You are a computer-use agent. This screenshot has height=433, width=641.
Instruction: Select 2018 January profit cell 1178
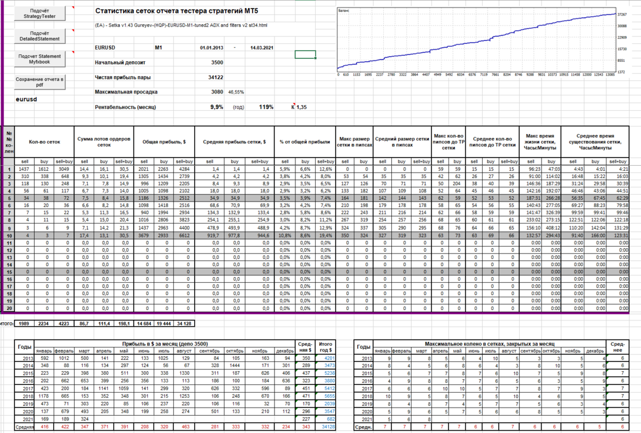(43, 396)
